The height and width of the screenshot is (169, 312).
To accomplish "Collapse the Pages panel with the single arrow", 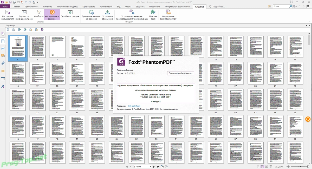I will click(309, 25).
